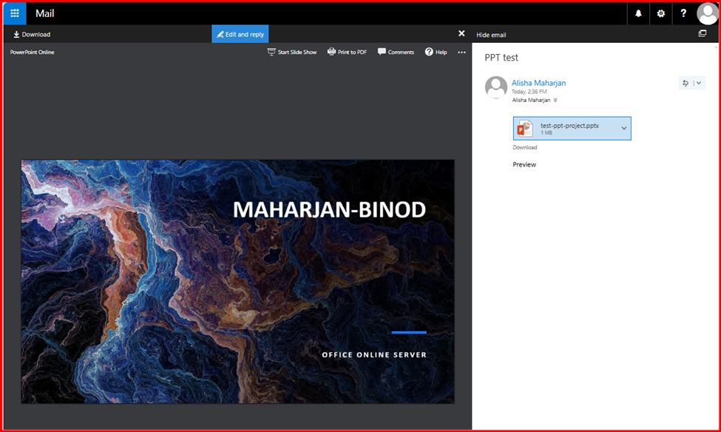Viewport: 721px width, 432px height.
Task: Click the Download button above the preview
Action: pos(32,34)
